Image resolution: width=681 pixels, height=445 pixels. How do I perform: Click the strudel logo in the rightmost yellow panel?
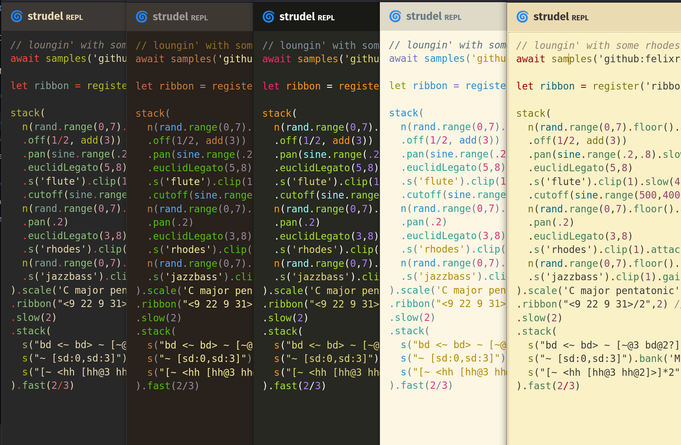click(x=522, y=17)
